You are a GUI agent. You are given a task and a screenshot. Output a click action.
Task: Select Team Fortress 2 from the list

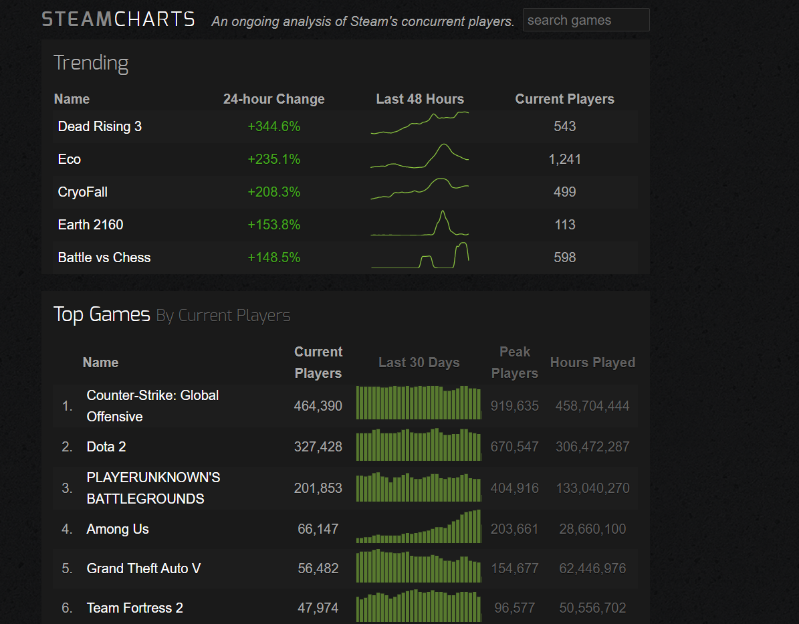click(134, 607)
